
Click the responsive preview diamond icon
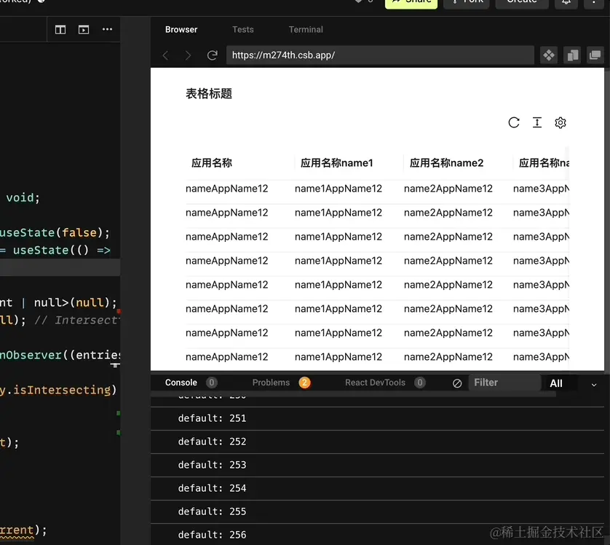[x=548, y=55]
